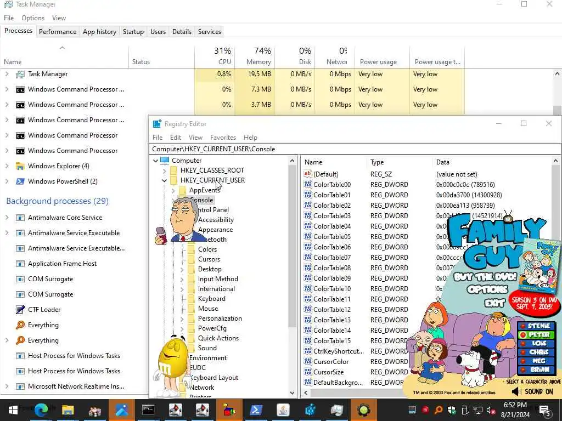Switch to the PowerShell taskbar icon
This screenshot has height=421, width=562.
(x=256, y=410)
